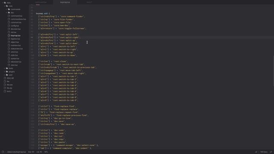Click the tokenizer.lua file icon

pyautogui.click(x=9, y=62)
